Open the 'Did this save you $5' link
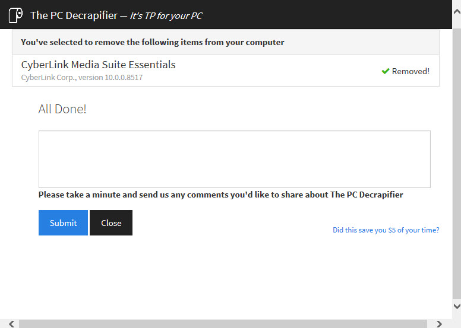Viewport: 461px width, 328px height. click(386, 230)
